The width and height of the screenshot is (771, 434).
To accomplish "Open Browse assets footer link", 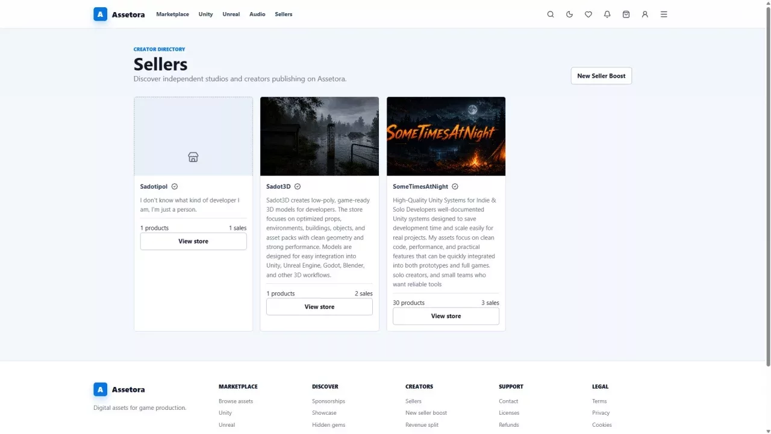I will [236, 401].
